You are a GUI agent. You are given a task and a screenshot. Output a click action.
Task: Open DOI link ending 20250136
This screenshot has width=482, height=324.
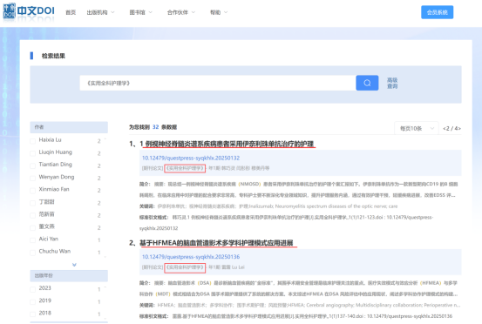point(191,257)
